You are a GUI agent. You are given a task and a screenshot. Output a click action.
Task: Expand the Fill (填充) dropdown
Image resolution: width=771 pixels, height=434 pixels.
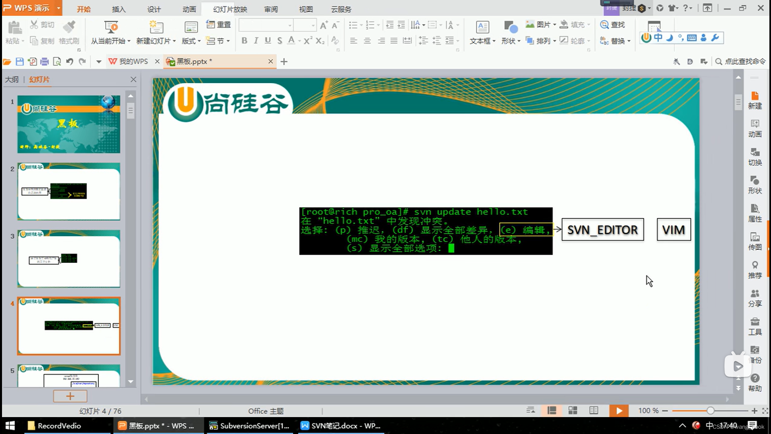[588, 25]
